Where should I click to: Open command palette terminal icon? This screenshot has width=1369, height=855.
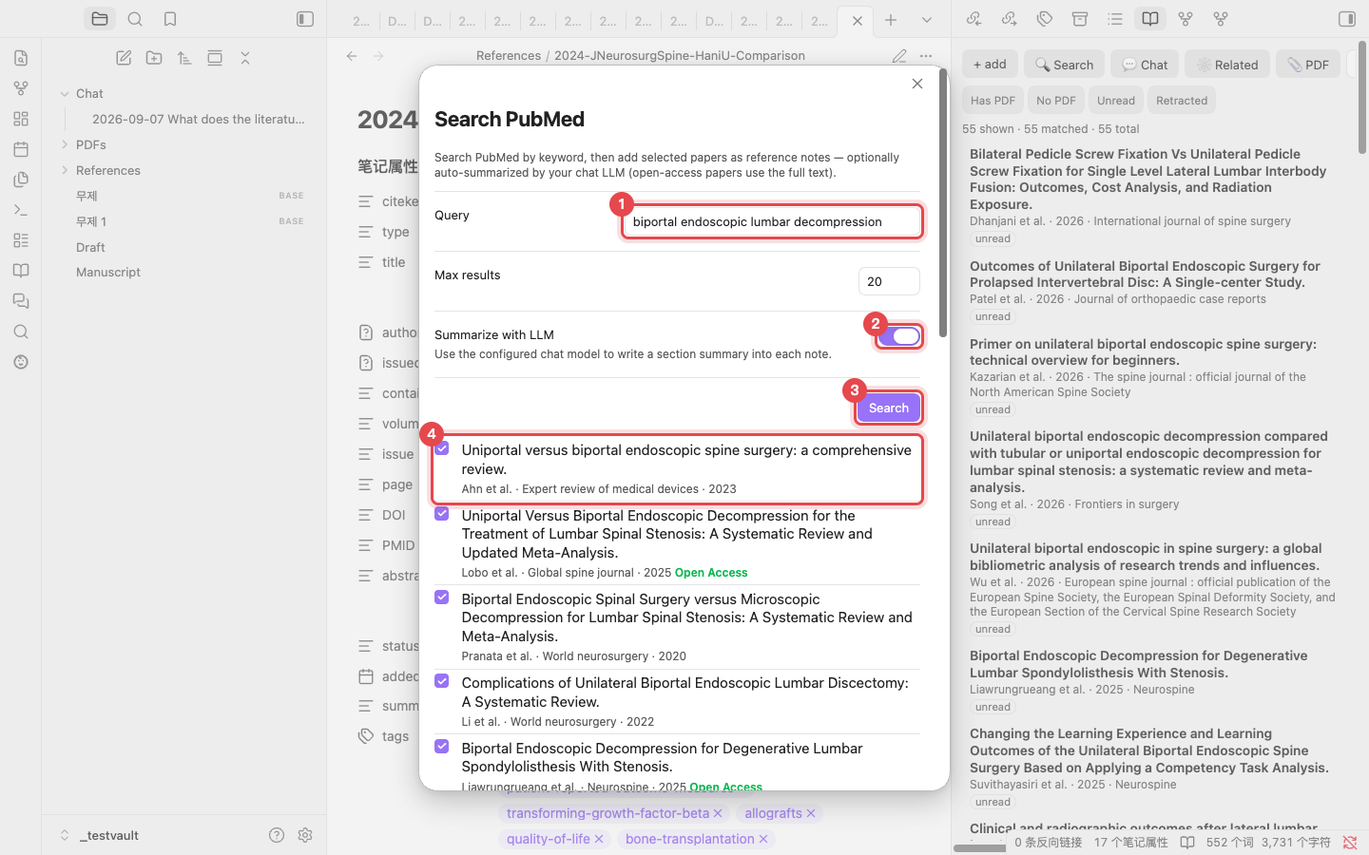tap(21, 210)
